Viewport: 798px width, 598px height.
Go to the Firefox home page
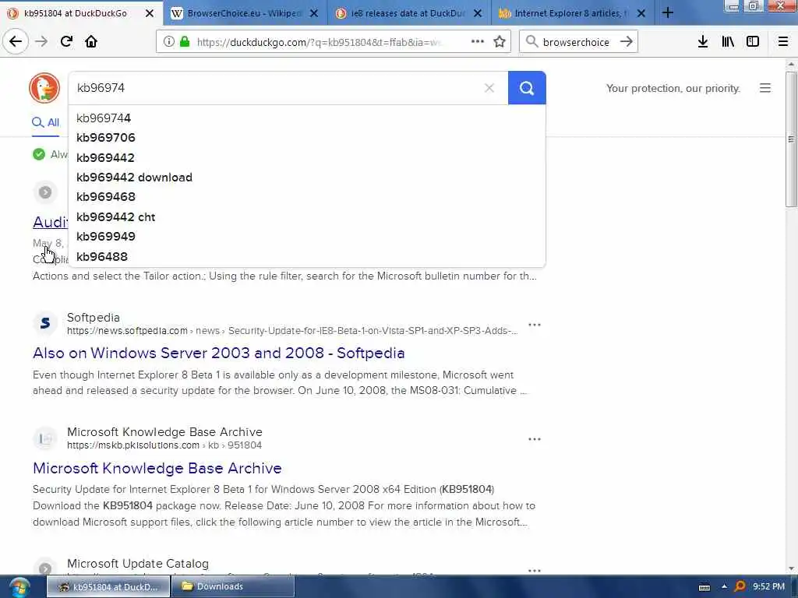coord(91,42)
